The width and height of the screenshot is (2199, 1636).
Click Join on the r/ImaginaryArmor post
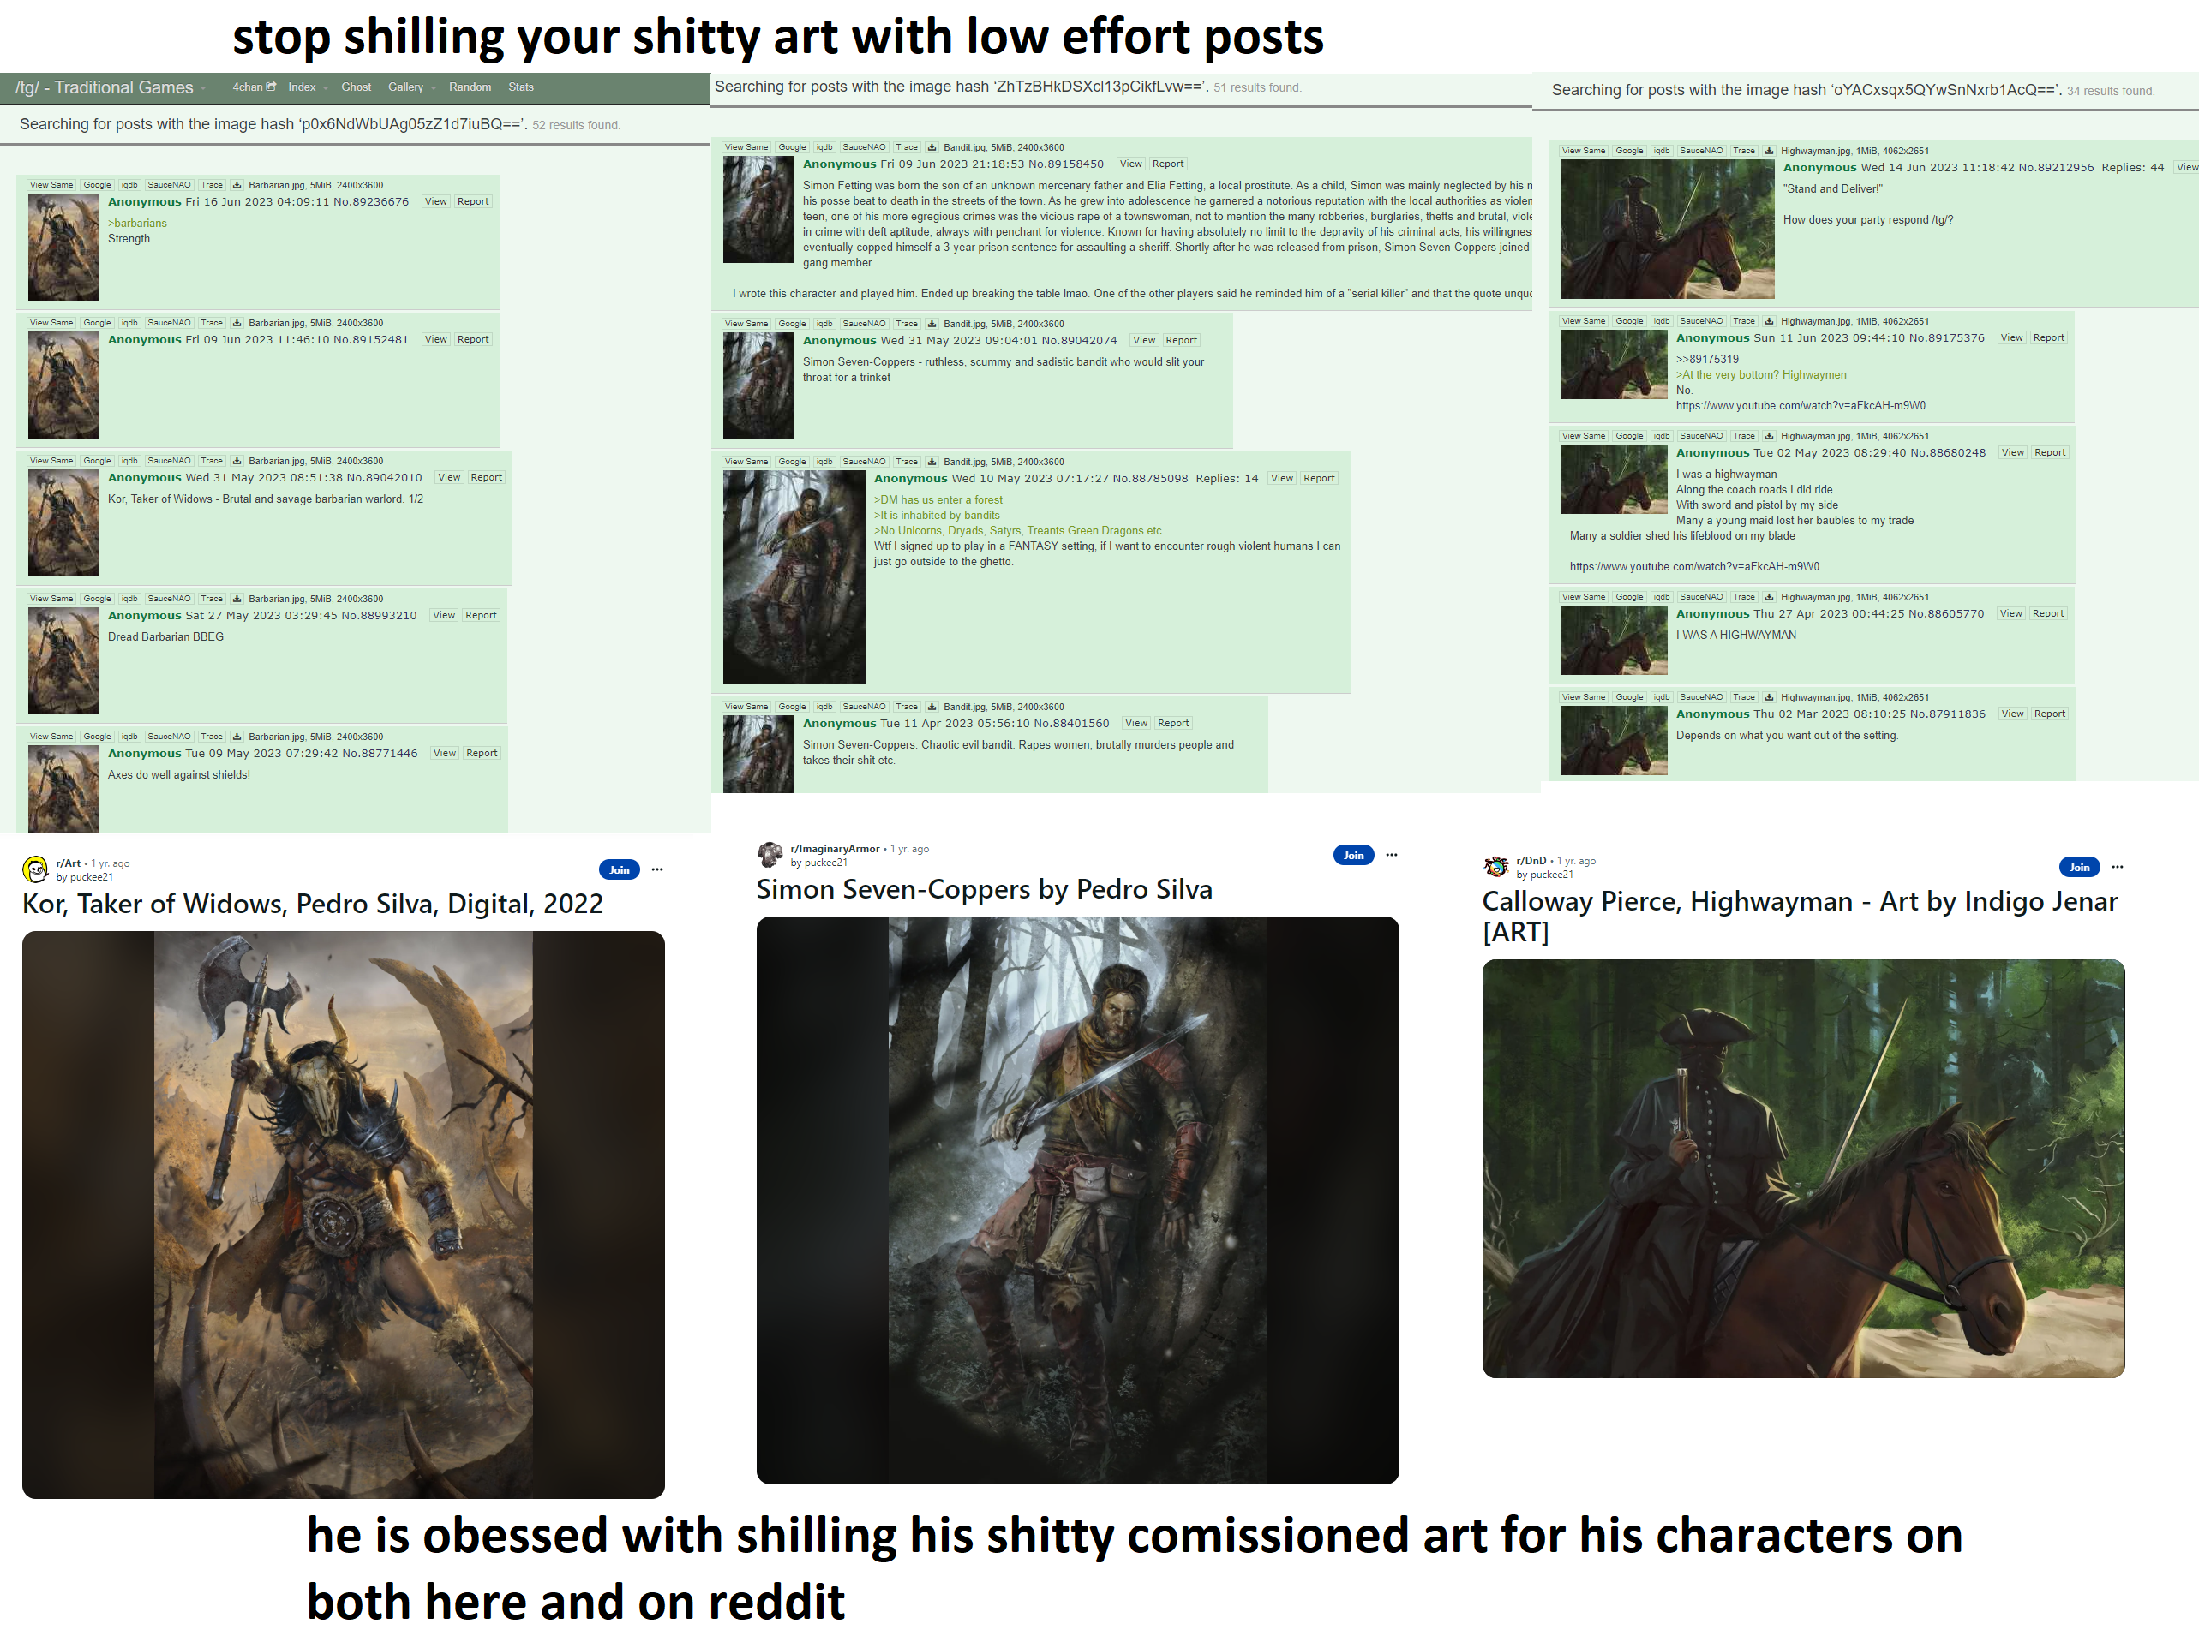point(1353,855)
